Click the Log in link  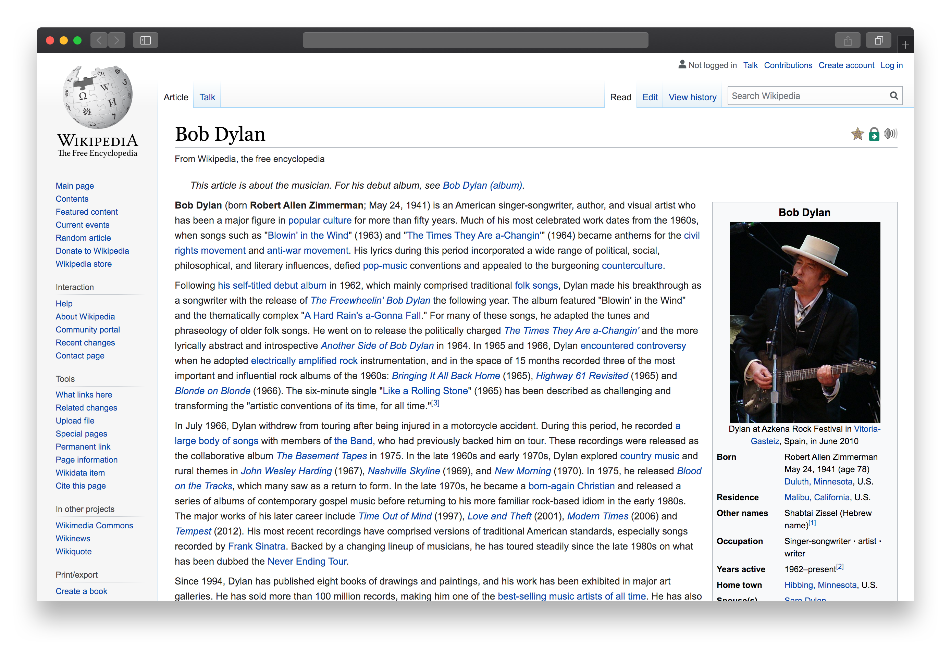tap(891, 65)
